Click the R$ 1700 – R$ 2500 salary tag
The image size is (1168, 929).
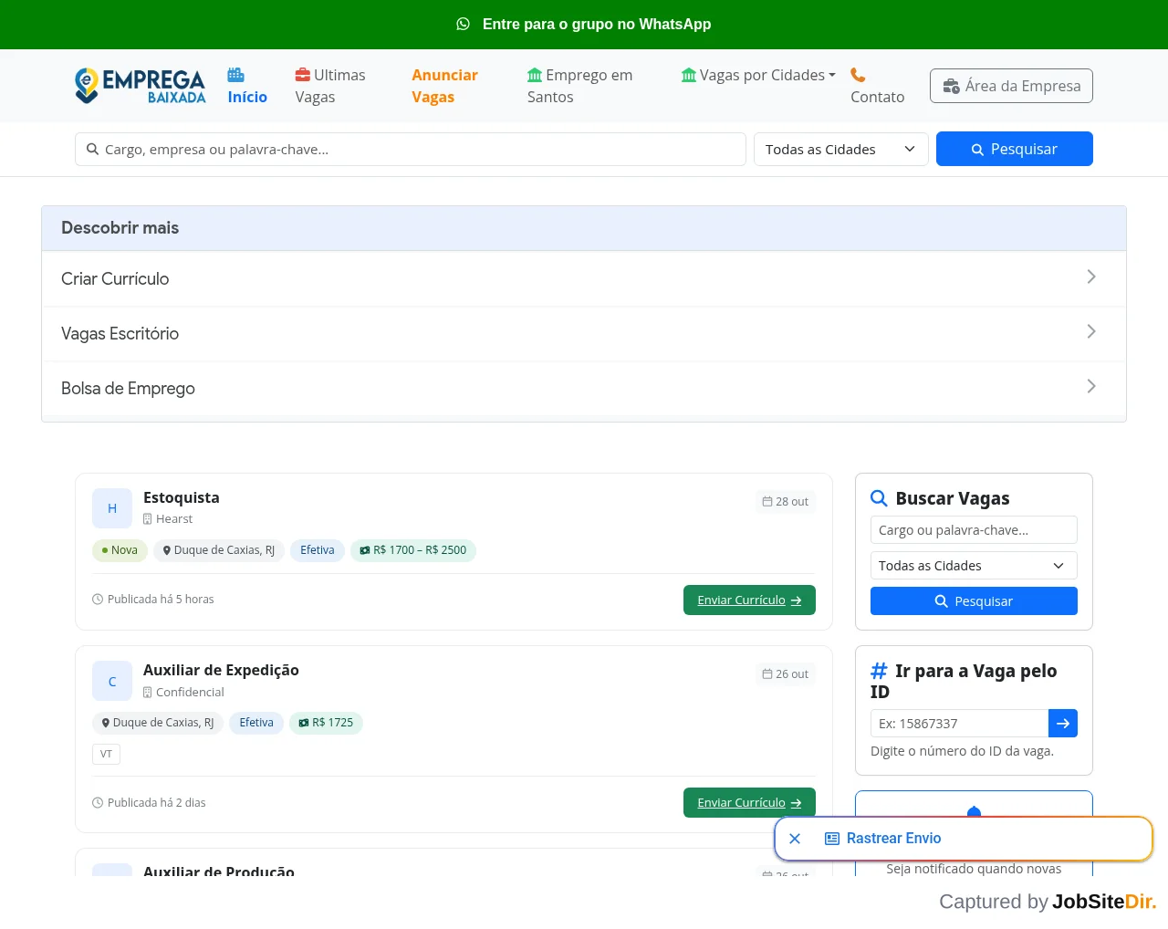pos(413,550)
